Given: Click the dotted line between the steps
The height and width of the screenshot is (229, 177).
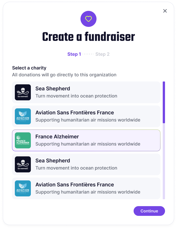Looking at the screenshot, I should coord(88,54).
